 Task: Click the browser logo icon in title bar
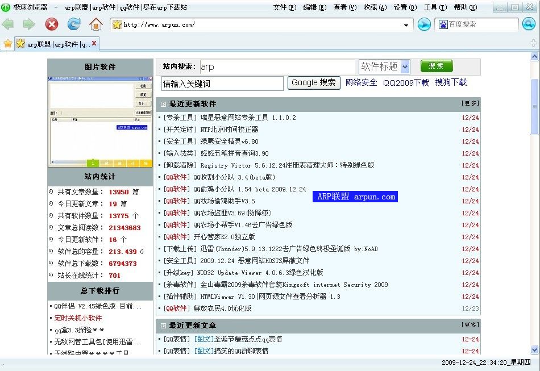pyautogui.click(x=6, y=7)
